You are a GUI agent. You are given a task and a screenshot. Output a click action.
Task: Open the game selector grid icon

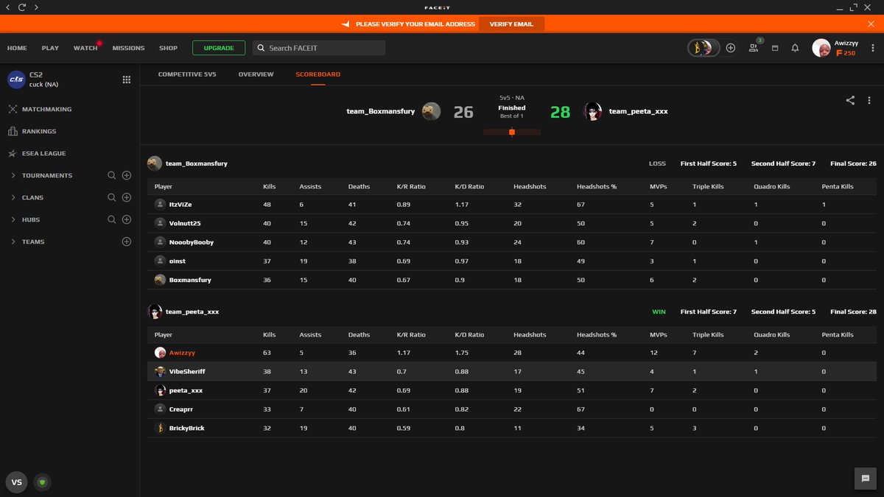coord(126,80)
